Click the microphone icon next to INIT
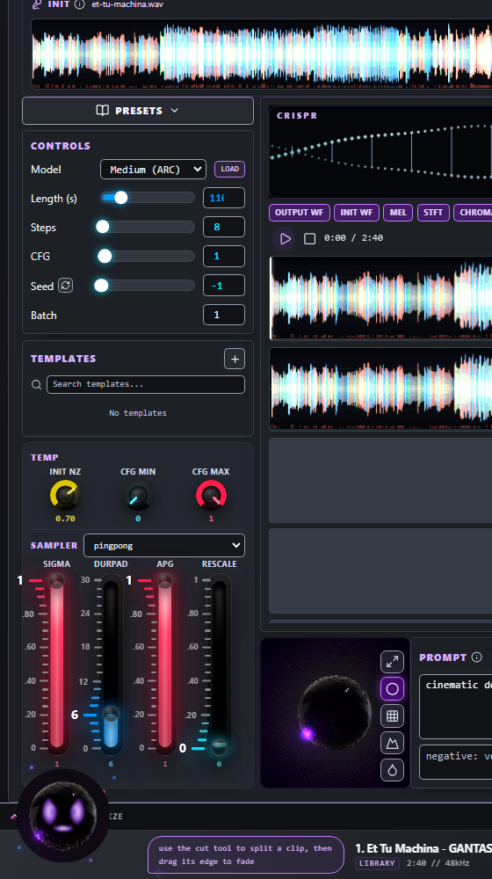 [x=37, y=4]
